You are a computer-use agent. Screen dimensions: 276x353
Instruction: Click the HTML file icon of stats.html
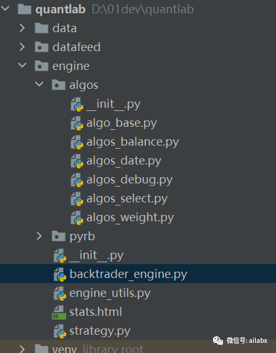[x=59, y=312]
